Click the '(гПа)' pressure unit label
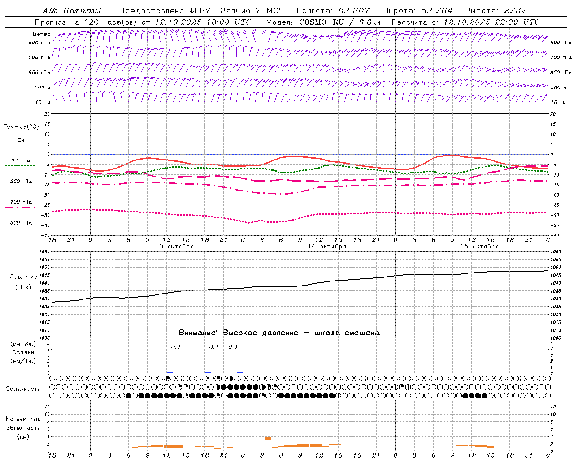Viewport: 574px width, 459px height. (23, 287)
